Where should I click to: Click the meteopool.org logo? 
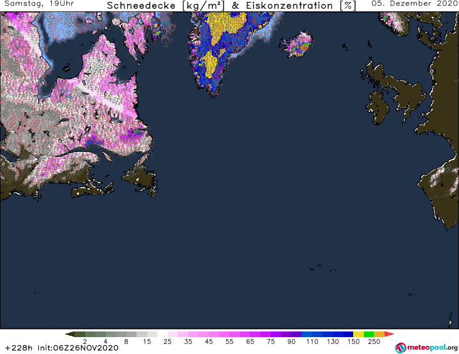coord(426,348)
